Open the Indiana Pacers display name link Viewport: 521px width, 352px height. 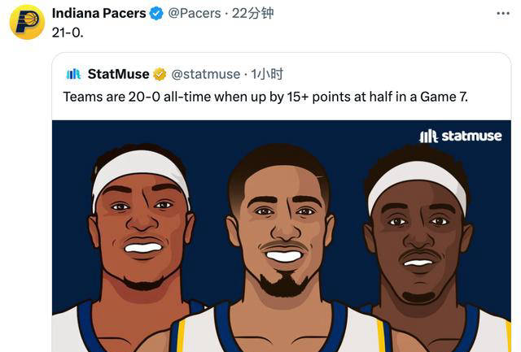tap(99, 14)
